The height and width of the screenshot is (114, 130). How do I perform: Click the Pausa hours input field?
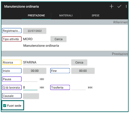(x=30, y=79)
